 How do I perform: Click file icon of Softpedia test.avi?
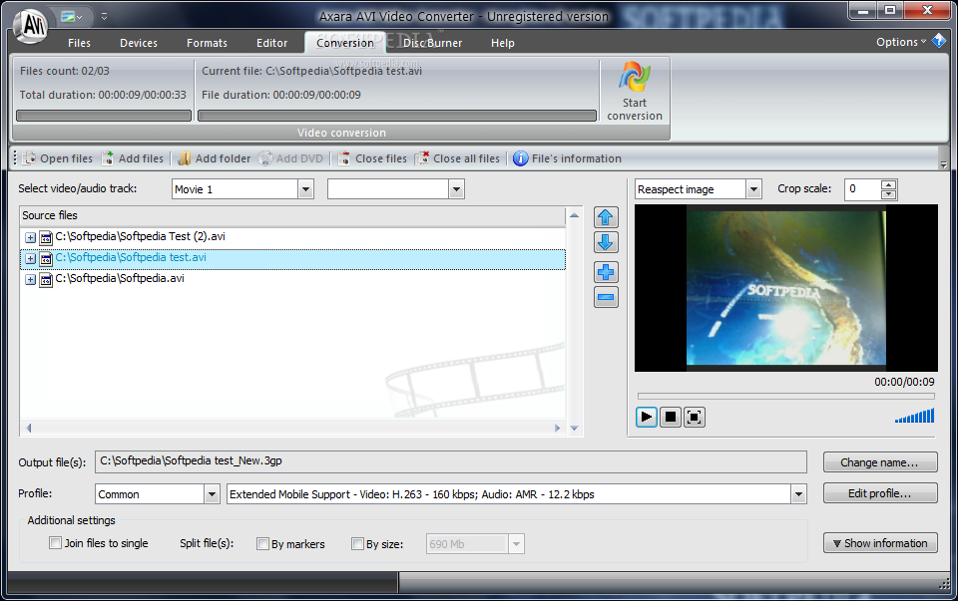click(46, 259)
